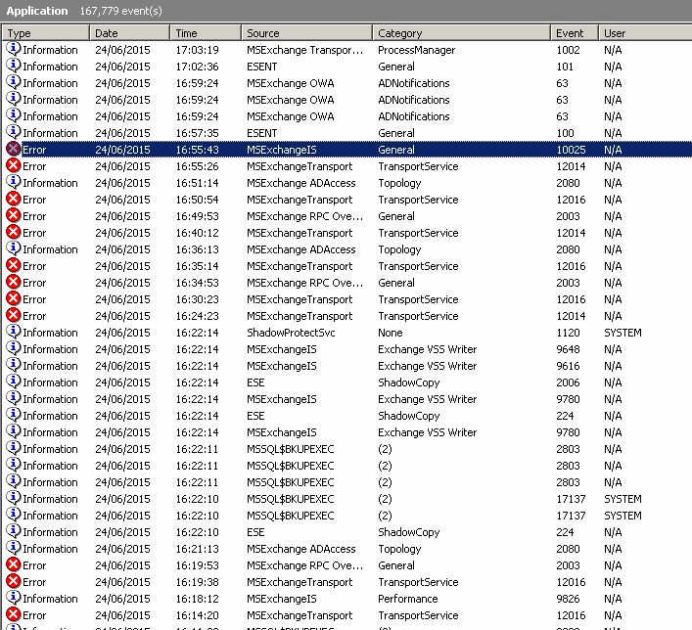Screen dimensions: 692x630
Task: Click the error icon of the 16:19:38 event
Action: [x=14, y=581]
